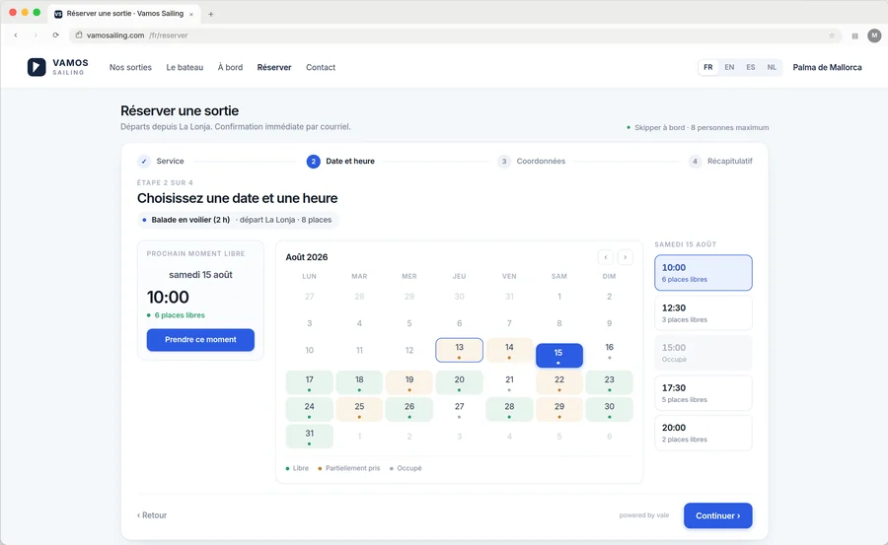Select the 17:30 time slot
888x545 pixels.
703,393
